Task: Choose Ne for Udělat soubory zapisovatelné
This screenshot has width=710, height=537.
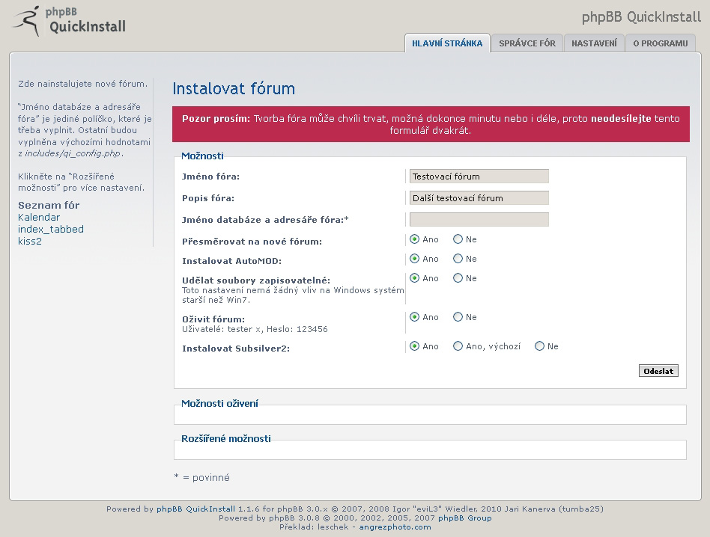Action: (x=458, y=278)
